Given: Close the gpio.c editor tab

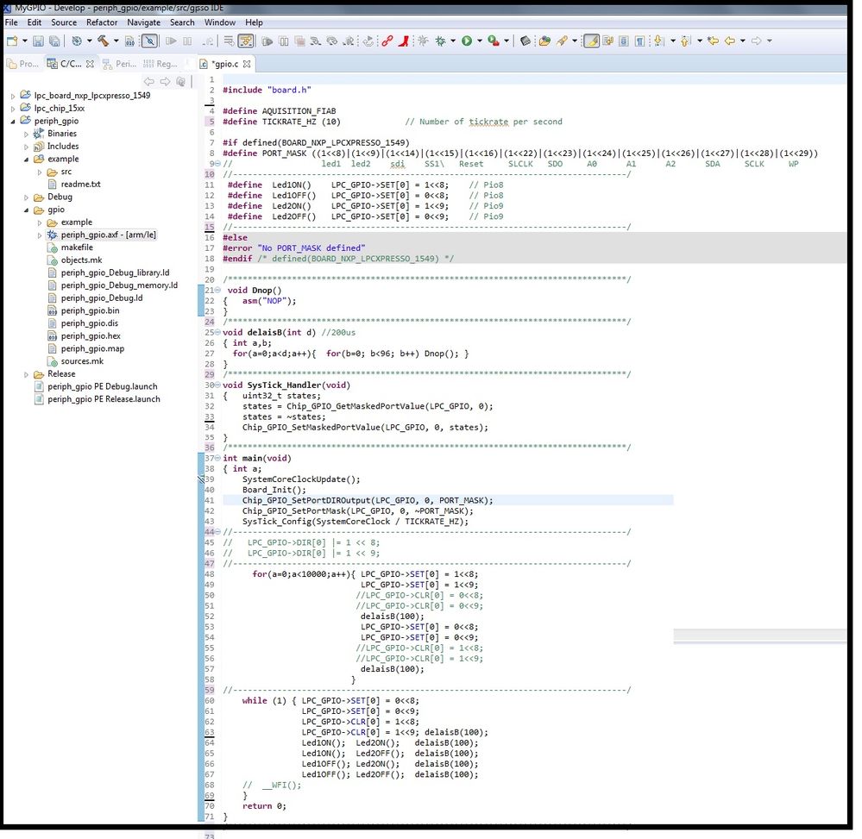Looking at the screenshot, I should pos(247,64).
